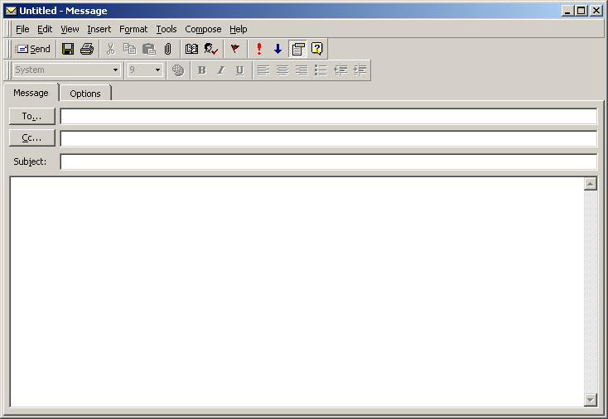Toggle Bold formatting button
Screen dimensions: 608x419
(x=201, y=70)
